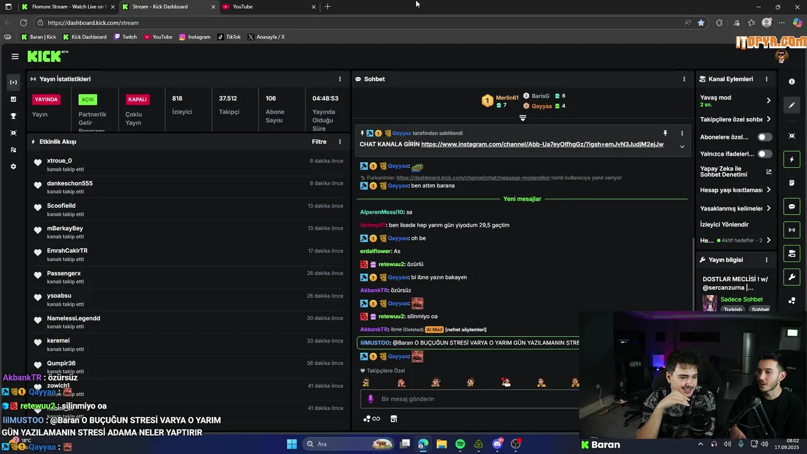
Task: Open the community people icon in left sidebar
Action: [x=13, y=150]
